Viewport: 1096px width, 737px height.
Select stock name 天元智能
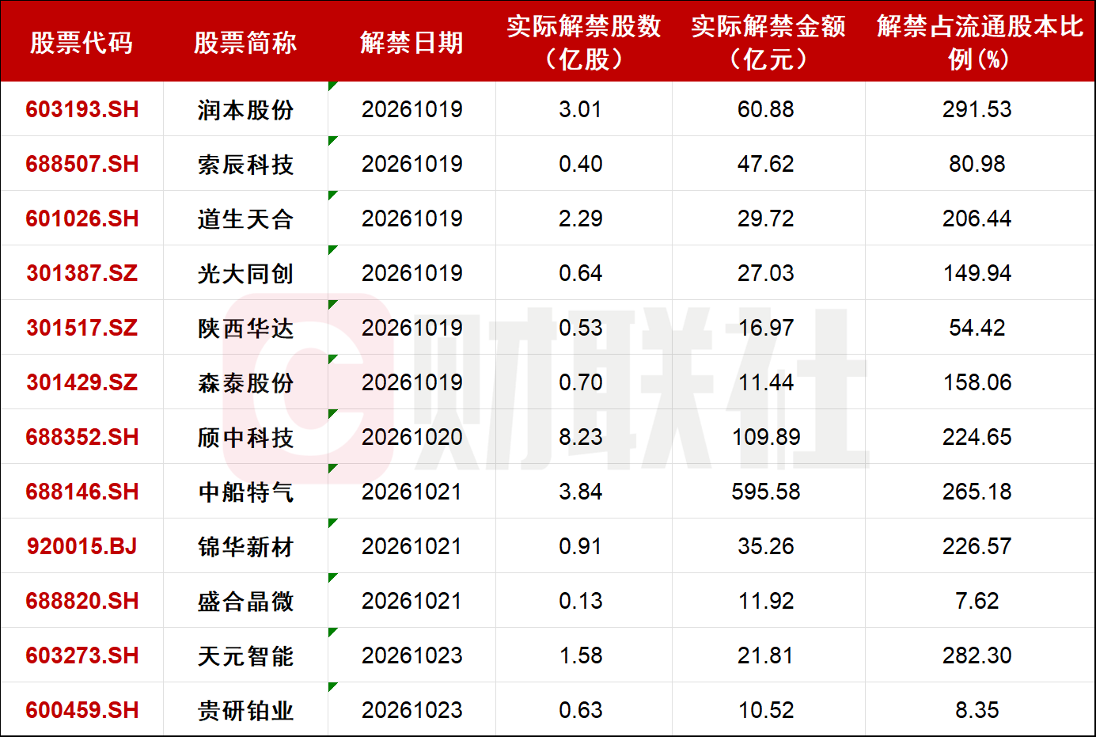pos(245,656)
